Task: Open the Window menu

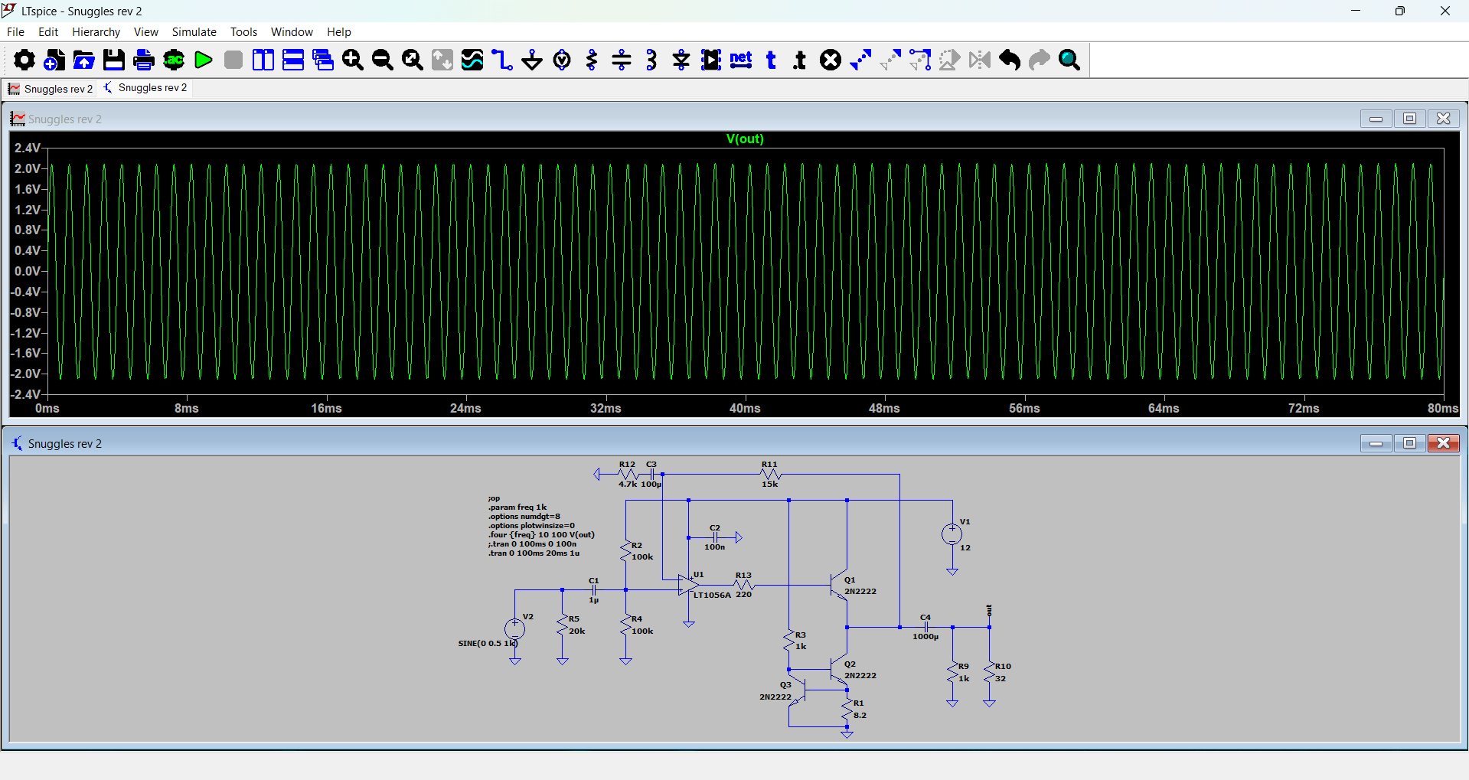Action: click(x=292, y=31)
